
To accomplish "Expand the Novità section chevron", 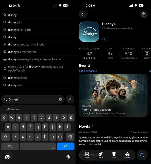I will coord(93,126).
